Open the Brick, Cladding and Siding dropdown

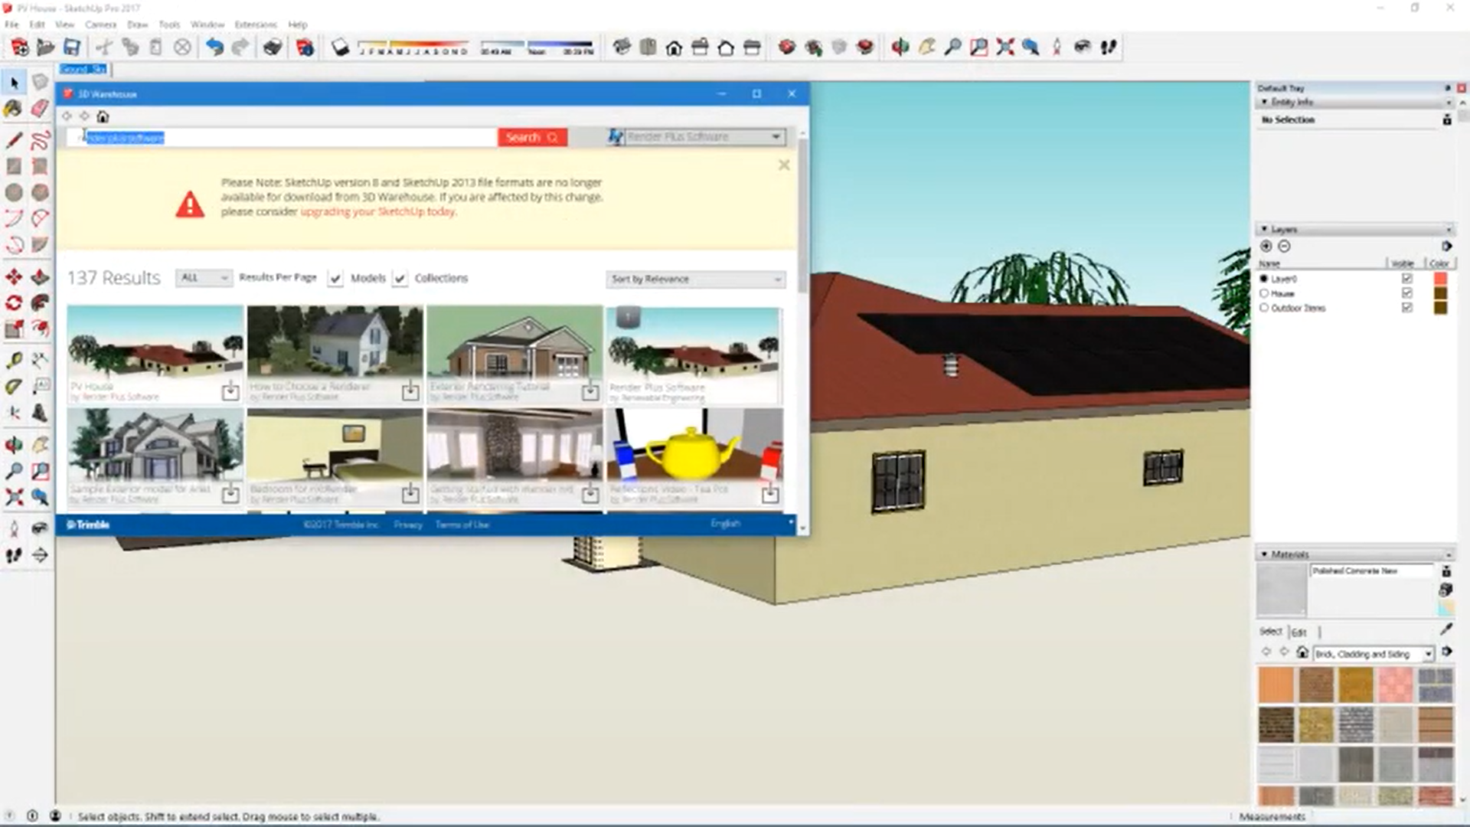[1372, 654]
